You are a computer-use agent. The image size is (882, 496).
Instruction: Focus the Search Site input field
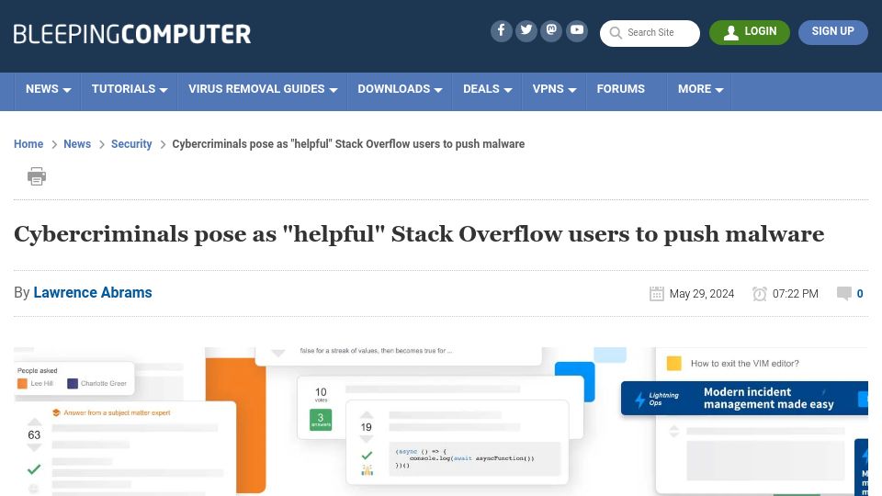tap(650, 33)
